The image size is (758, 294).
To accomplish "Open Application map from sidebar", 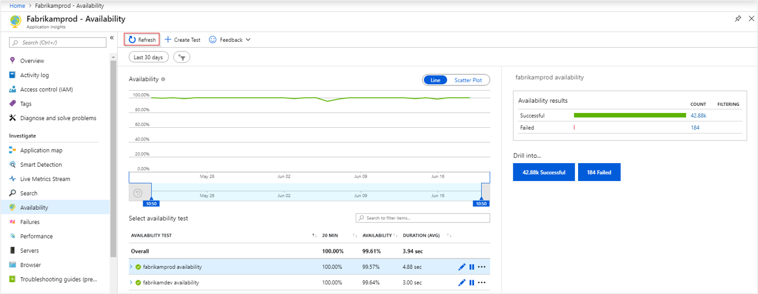I will point(41,151).
